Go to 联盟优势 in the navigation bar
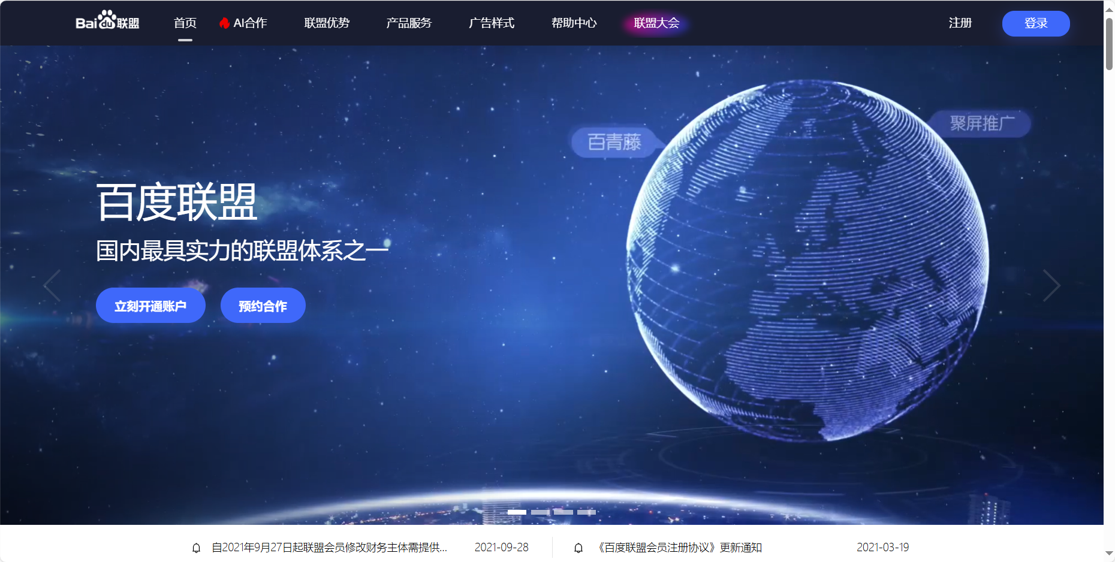The width and height of the screenshot is (1115, 562). pos(327,23)
